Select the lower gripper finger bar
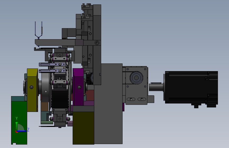229x148 pixels. pos(52,71)
